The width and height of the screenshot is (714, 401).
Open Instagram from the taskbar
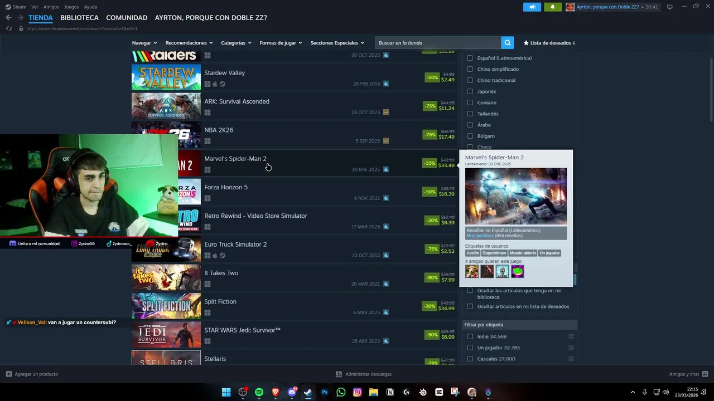pos(357,392)
